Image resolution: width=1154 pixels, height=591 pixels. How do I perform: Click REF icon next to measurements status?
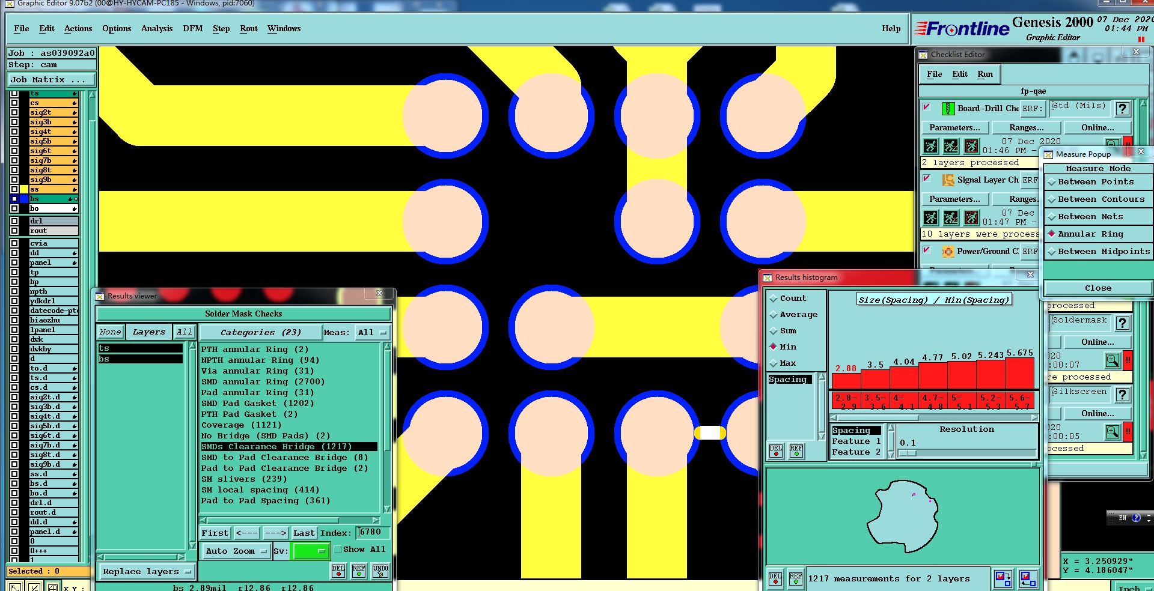tap(796, 579)
